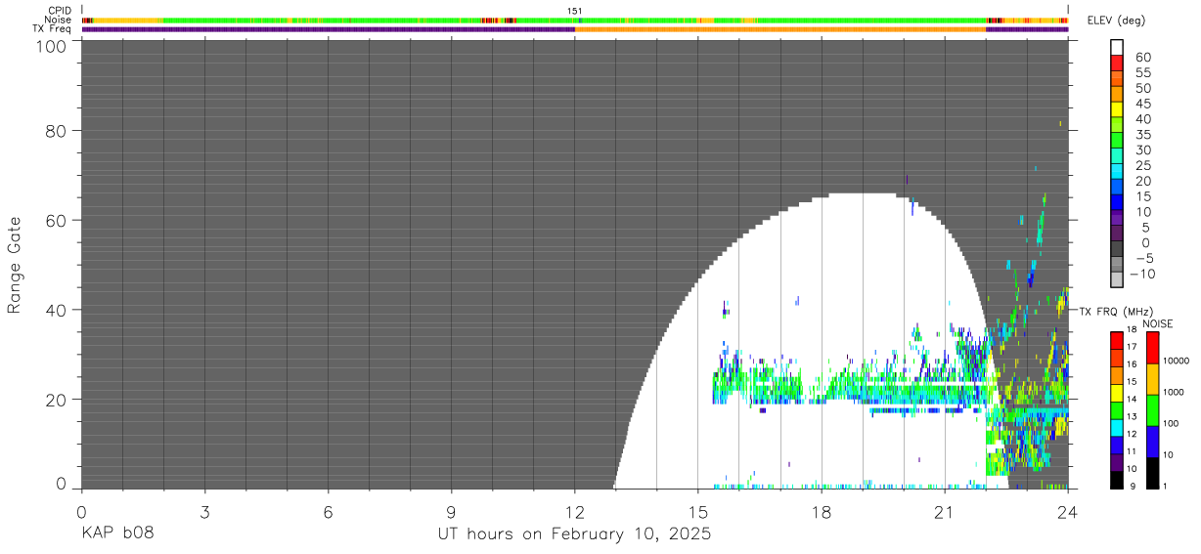The height and width of the screenshot is (554, 1201).
Task: Click the ELEV colorbar label 50
Action: point(1141,88)
